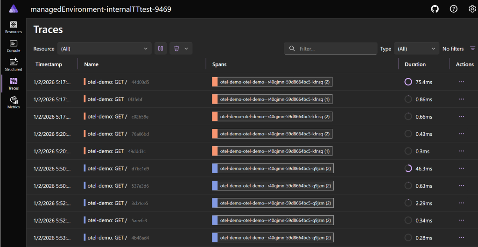This screenshot has width=478, height=247.
Task: Open actions menu for the 75.4ms trace
Action: (x=462, y=82)
